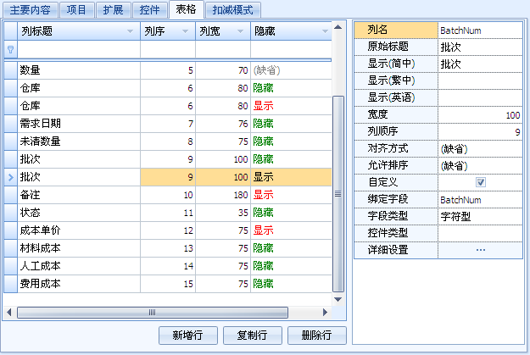Toggle the 自定义 checkbox
The height and width of the screenshot is (355, 530).
[480, 182]
